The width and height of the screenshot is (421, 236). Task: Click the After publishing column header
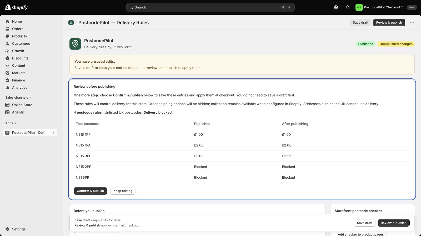[x=295, y=124]
